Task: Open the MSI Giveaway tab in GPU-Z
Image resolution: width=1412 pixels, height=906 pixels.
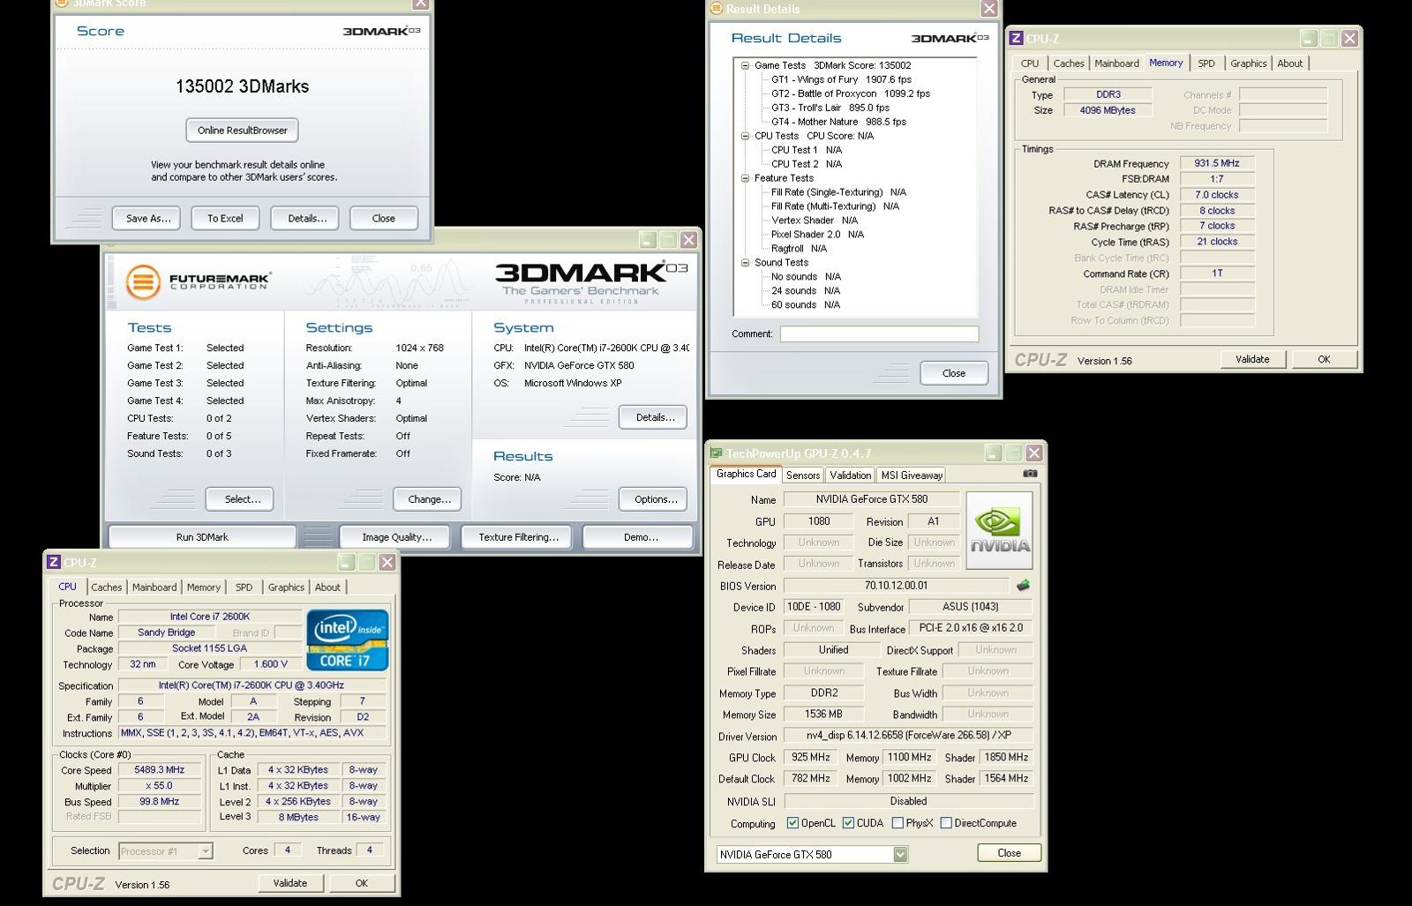Action: [x=912, y=475]
